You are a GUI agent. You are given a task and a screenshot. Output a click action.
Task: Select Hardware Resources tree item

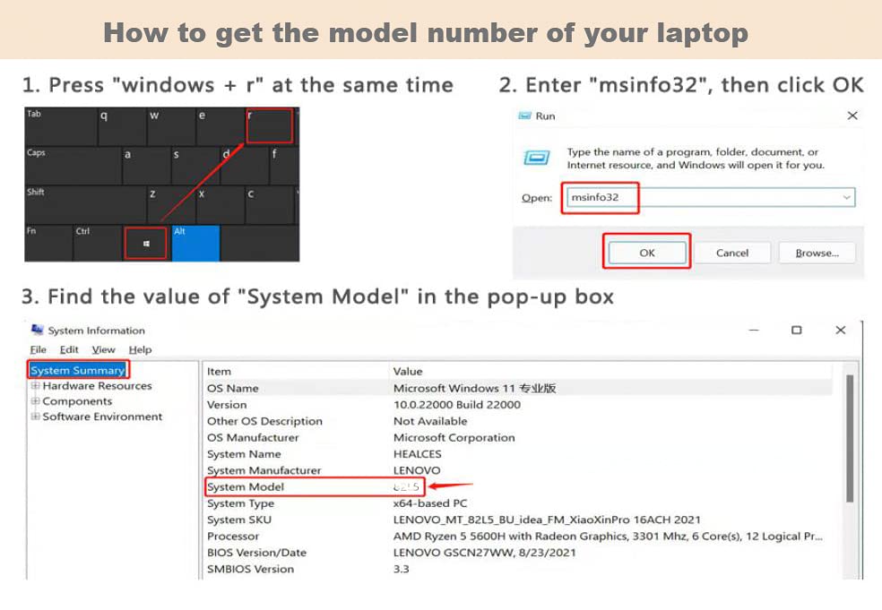[x=97, y=386]
